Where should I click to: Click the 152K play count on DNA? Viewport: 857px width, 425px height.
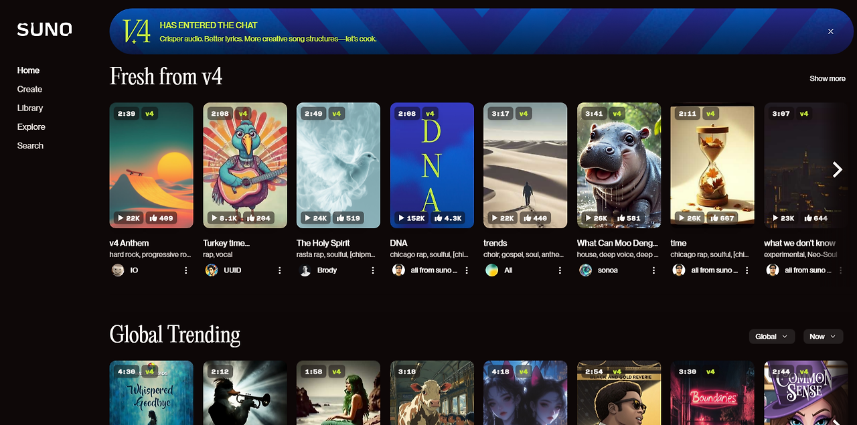click(412, 218)
